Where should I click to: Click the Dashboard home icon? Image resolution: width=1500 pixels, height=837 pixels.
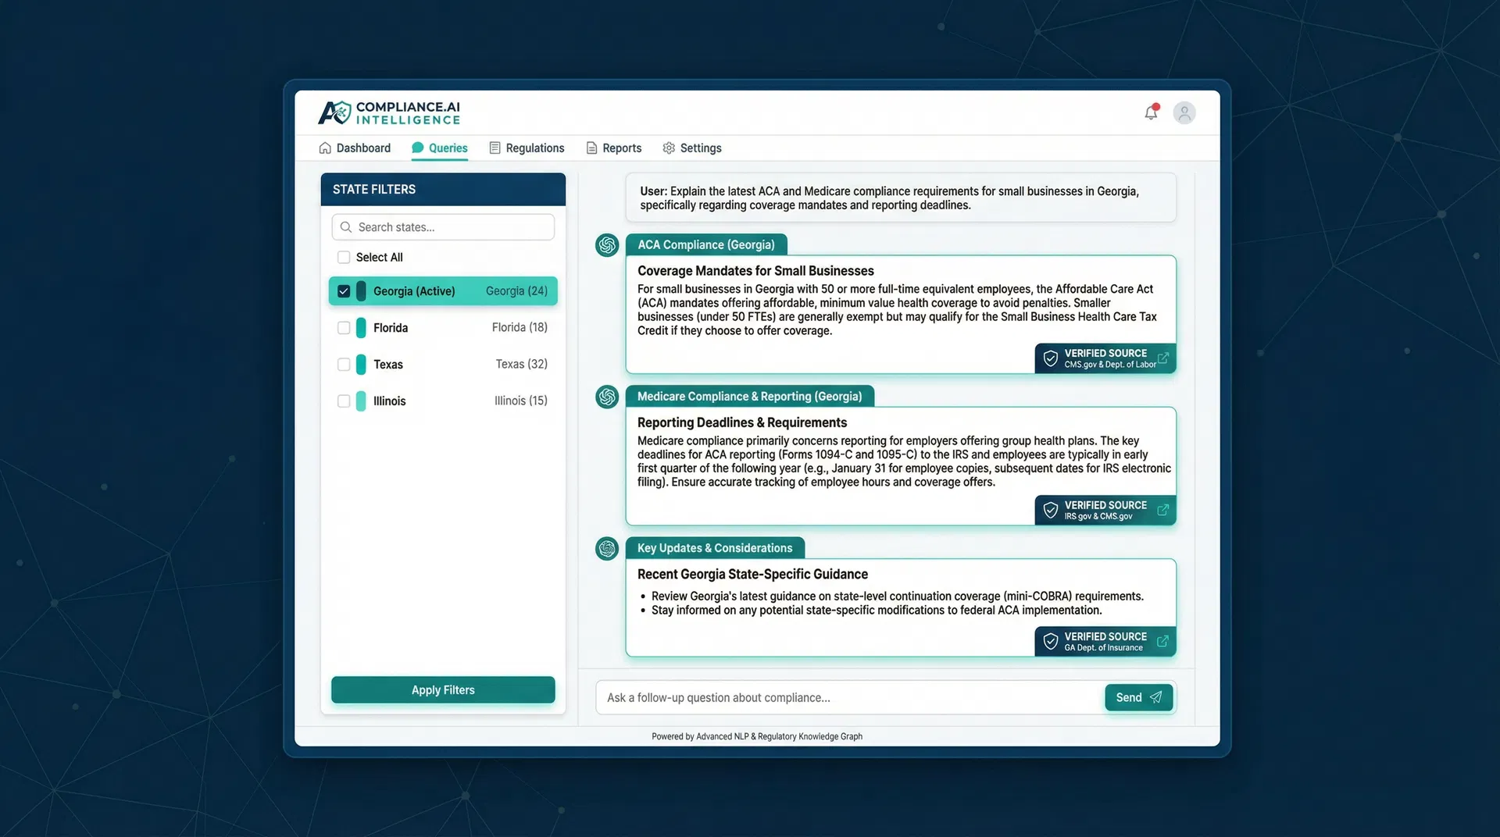[x=325, y=148]
